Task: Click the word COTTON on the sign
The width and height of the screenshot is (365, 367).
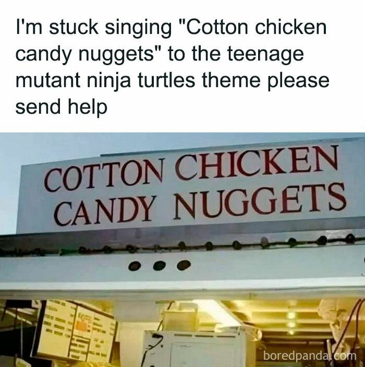Action: pyautogui.click(x=103, y=174)
